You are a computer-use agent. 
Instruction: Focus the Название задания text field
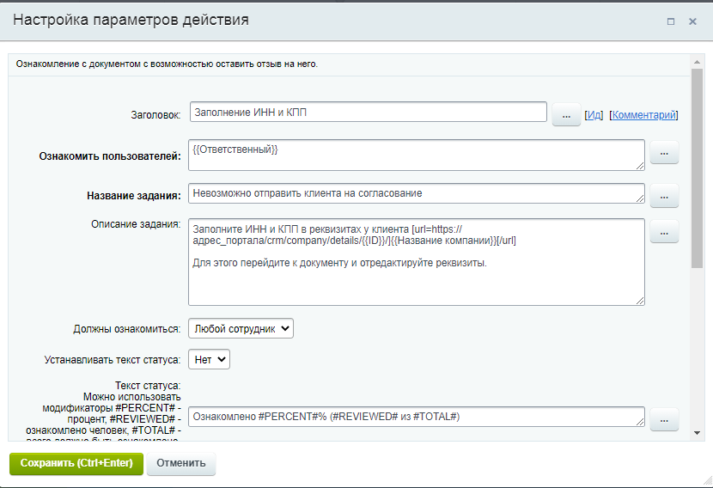coord(417,193)
